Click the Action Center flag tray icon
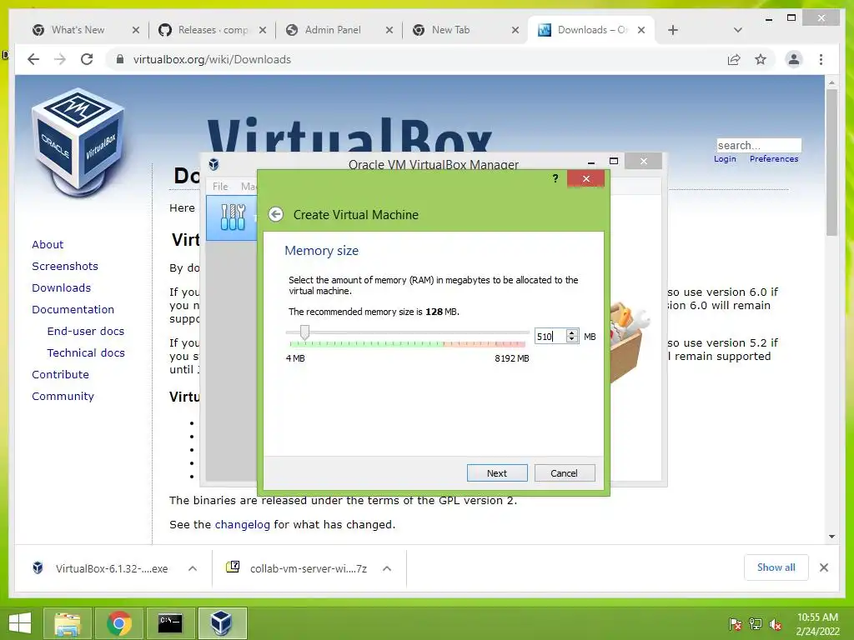Viewport: 854px width, 640px height. [735, 624]
